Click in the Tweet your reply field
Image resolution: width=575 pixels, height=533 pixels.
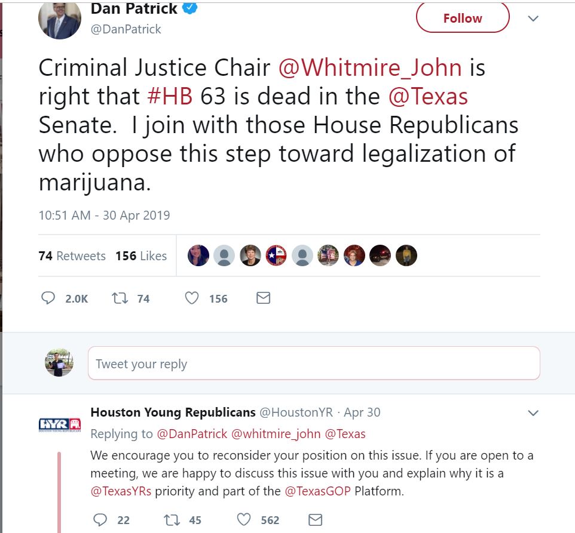[314, 363]
